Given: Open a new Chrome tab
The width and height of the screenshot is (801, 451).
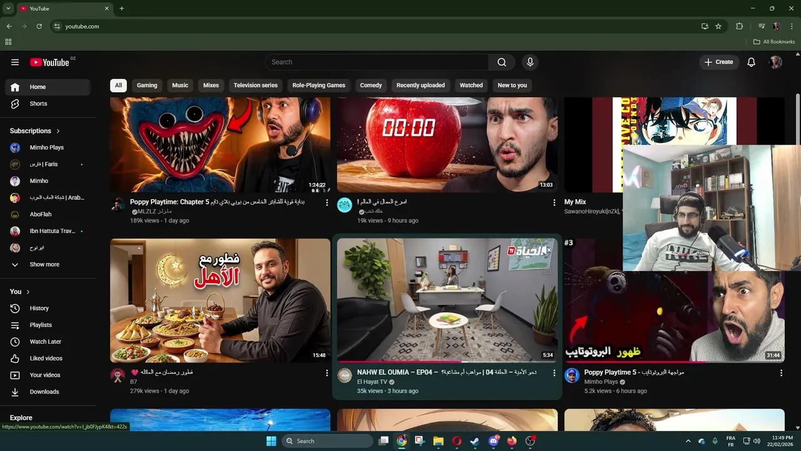Looking at the screenshot, I should pyautogui.click(x=121, y=8).
